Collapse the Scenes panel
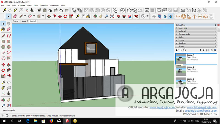 click(196, 46)
